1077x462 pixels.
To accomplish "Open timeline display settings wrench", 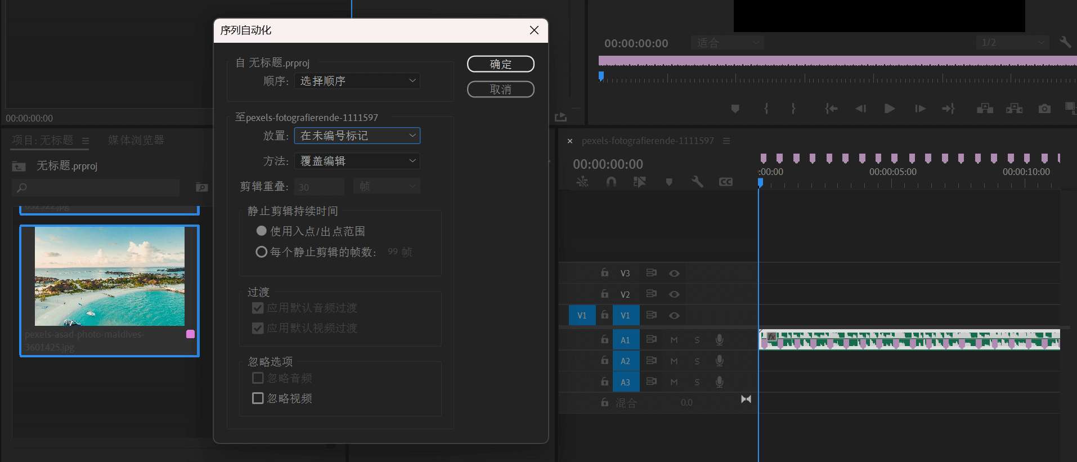I will coord(697,182).
